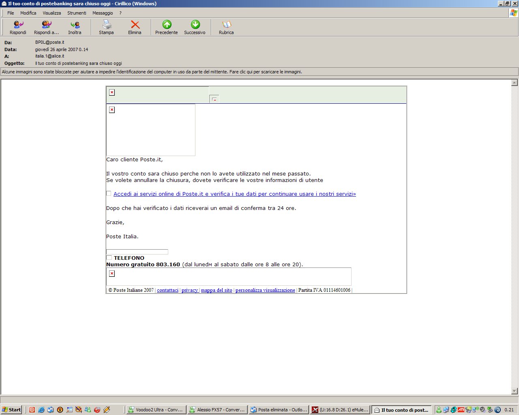Screen dimensions: 519x415
Task: Switch to Alessio FX57 conversation taskbar button
Action: (x=217, y=410)
